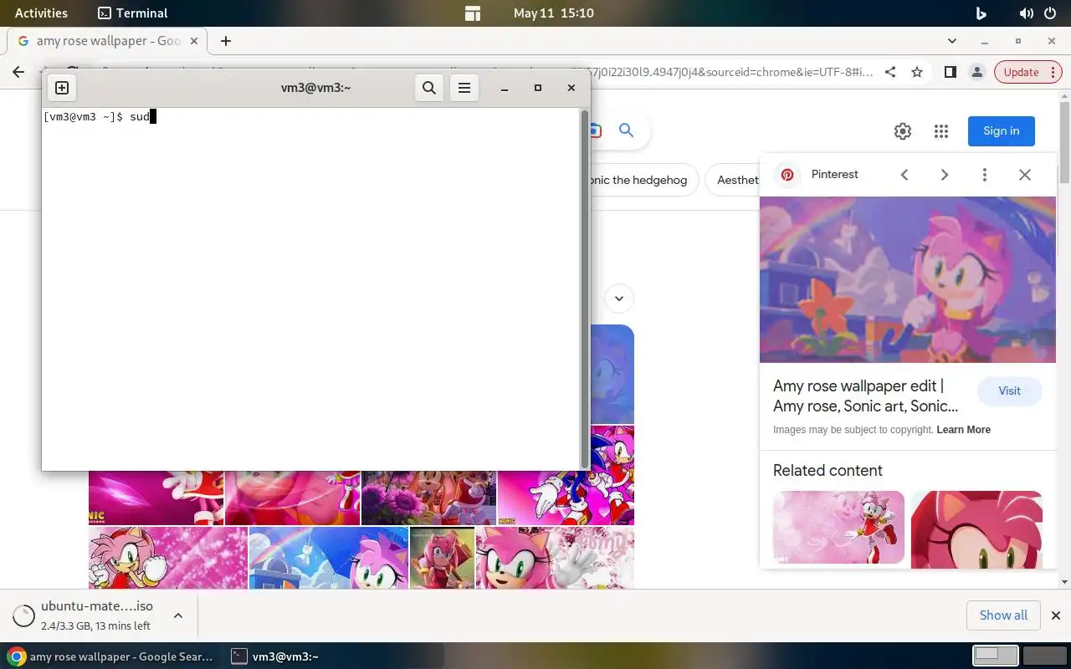
Task: Open large Amy Rose preview image
Action: click(908, 279)
